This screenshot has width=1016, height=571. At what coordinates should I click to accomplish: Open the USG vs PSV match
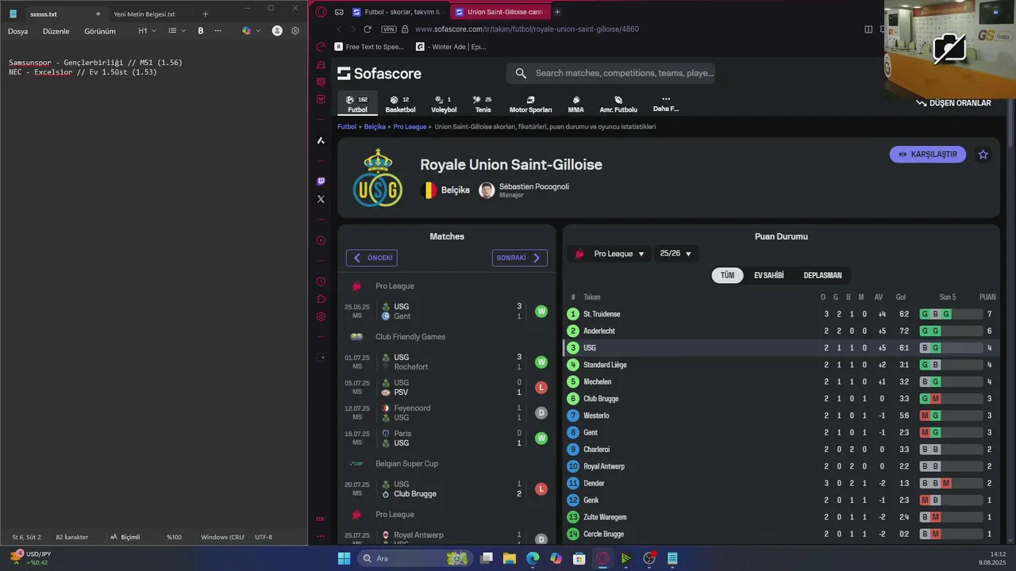pos(446,387)
